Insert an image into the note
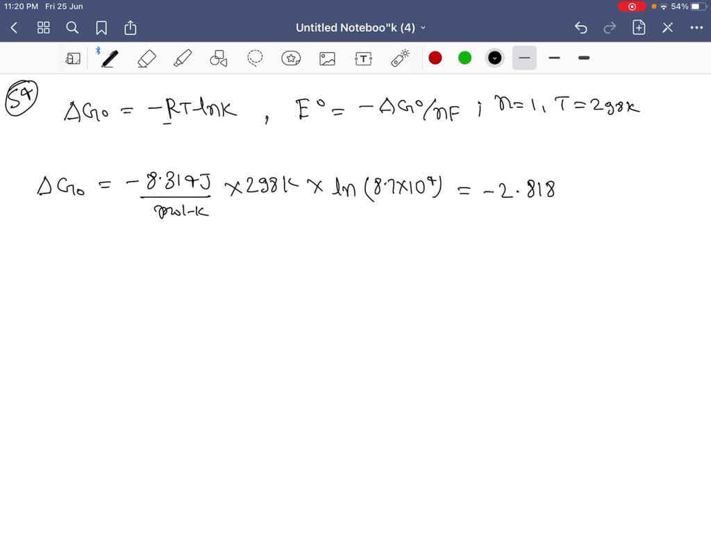 pyautogui.click(x=327, y=58)
